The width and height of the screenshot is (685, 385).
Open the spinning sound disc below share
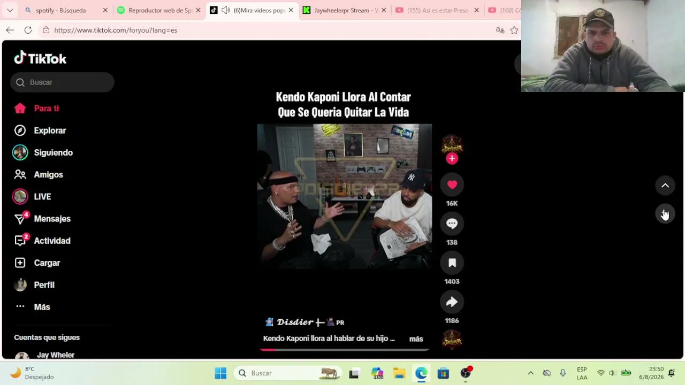click(x=452, y=340)
